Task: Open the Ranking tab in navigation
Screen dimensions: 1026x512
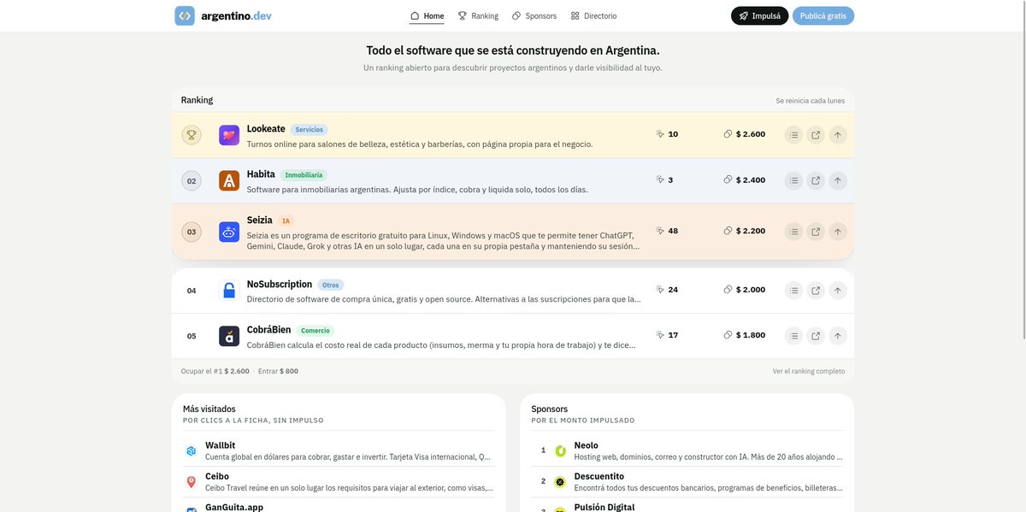Action: [478, 15]
